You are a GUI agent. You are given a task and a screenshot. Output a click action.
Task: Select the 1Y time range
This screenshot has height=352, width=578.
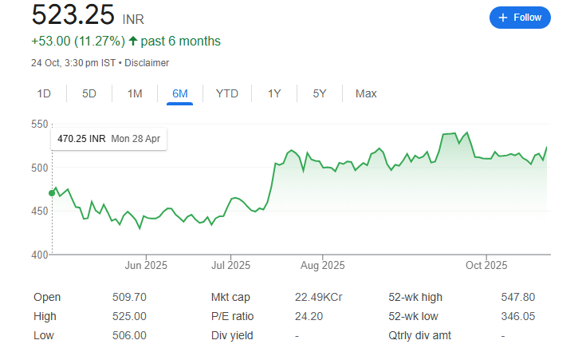(274, 93)
